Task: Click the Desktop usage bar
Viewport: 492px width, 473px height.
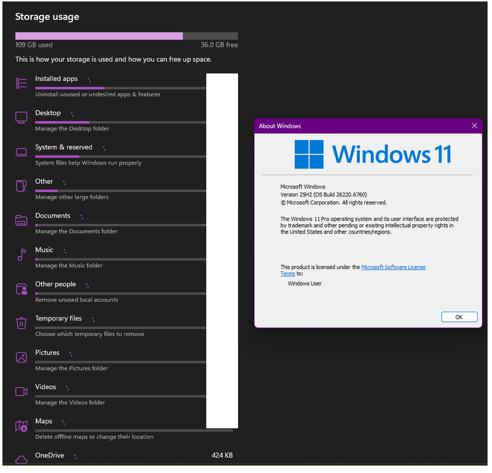Action: [x=121, y=122]
